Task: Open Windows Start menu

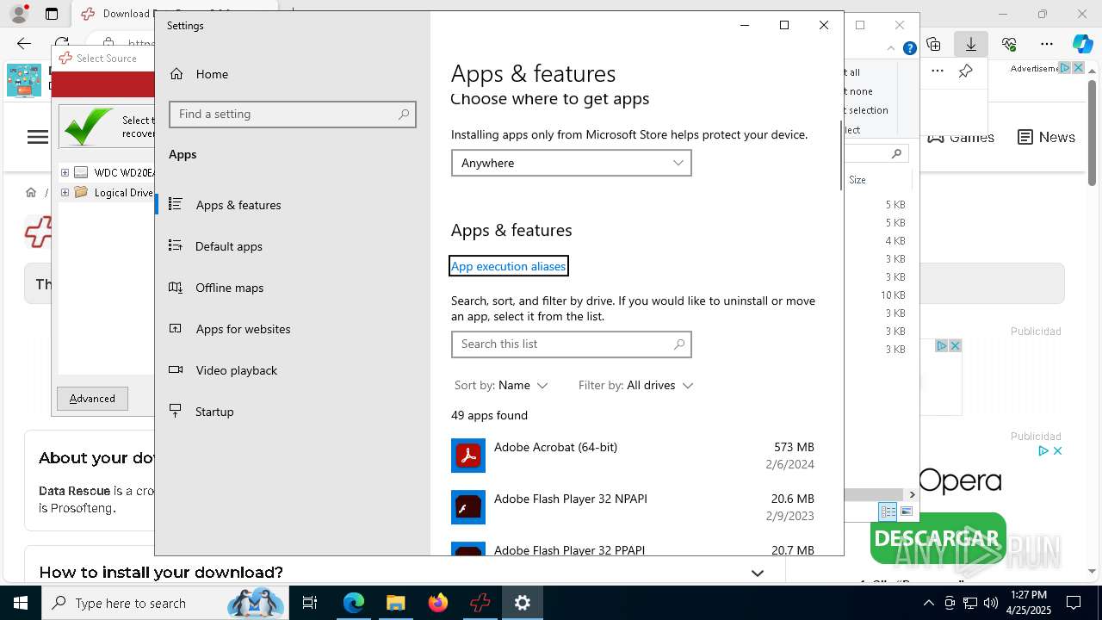Action: 21,603
